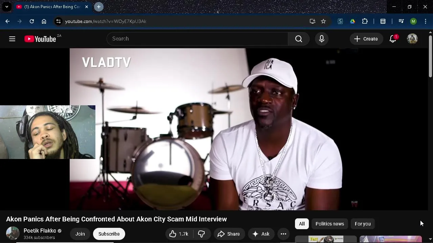The image size is (433, 243).
Task: Open browser home page icon
Action: pos(44,21)
